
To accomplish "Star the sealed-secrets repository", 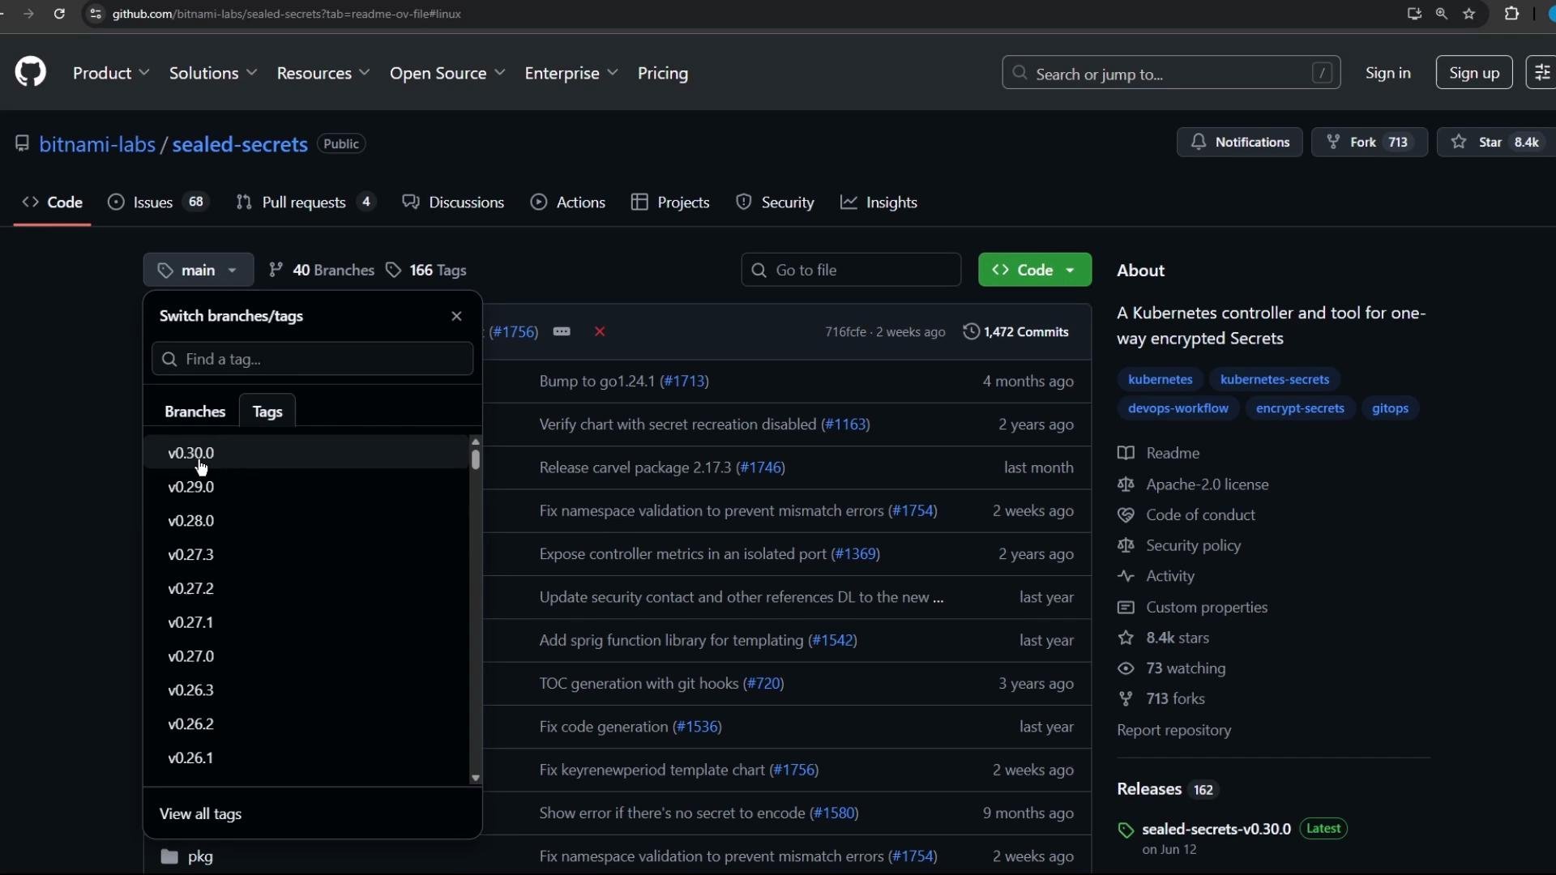I will click(1496, 143).
